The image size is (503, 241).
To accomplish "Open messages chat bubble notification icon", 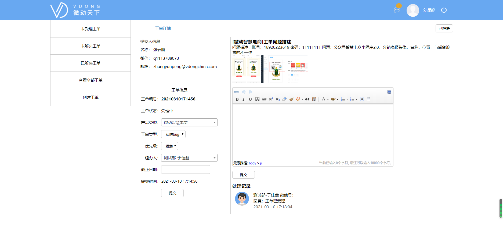I will [x=397, y=10].
